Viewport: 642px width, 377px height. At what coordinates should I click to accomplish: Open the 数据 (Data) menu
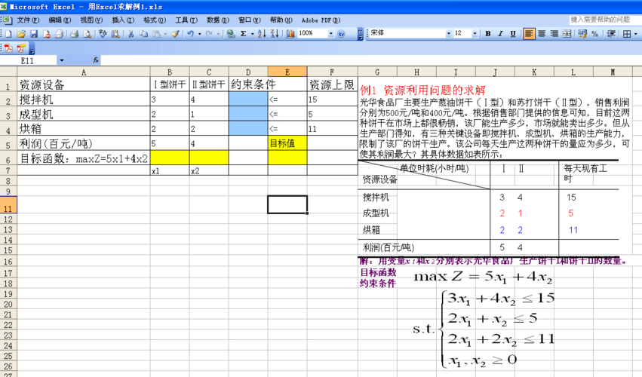pos(217,20)
